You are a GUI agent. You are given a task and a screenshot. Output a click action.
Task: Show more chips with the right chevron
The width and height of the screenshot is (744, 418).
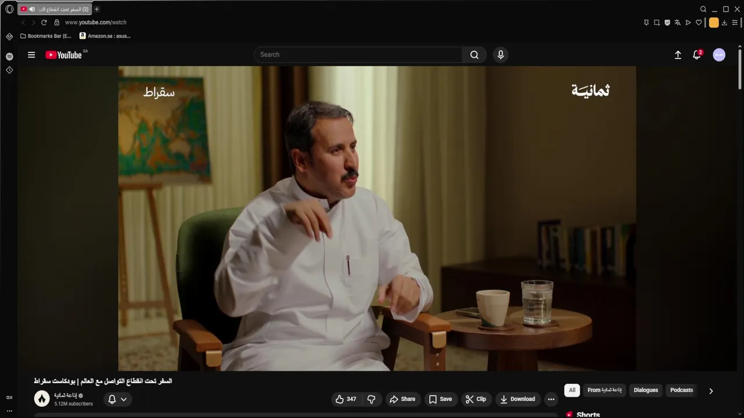[711, 391]
